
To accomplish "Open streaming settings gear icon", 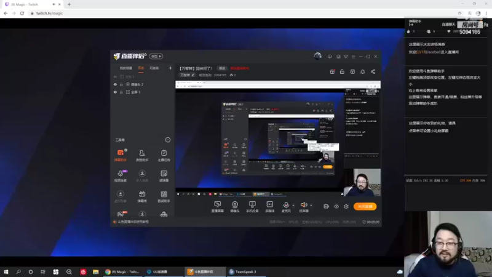I will coord(346,206).
